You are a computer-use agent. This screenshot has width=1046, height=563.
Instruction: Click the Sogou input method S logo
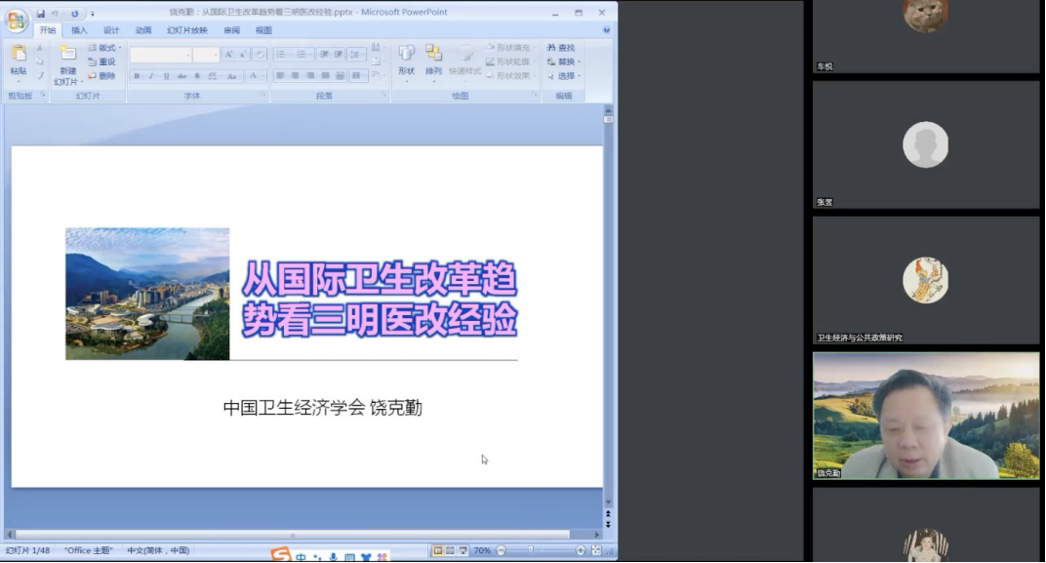[281, 553]
